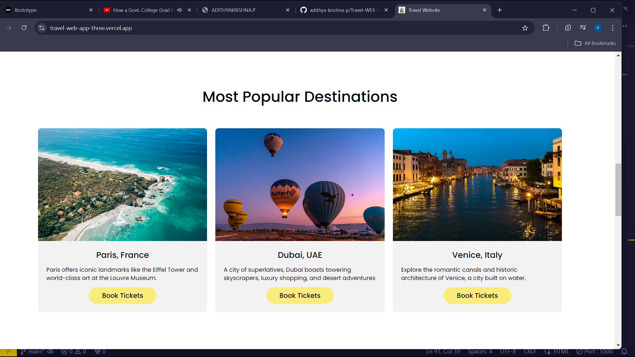
Task: View site information icon in the address bar
Action: coord(42,28)
